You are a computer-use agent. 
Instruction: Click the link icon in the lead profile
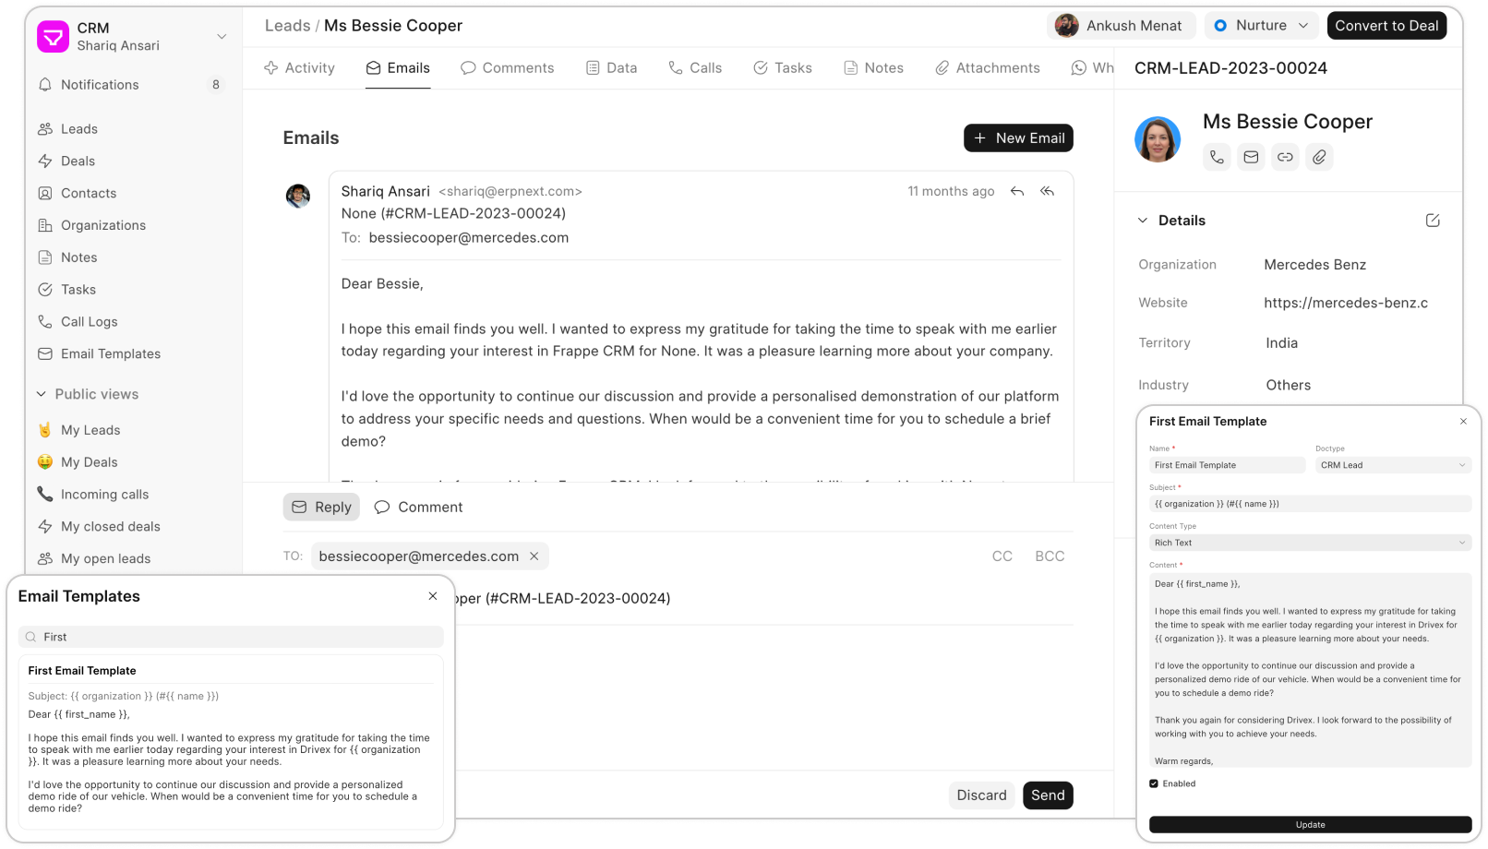pos(1285,158)
